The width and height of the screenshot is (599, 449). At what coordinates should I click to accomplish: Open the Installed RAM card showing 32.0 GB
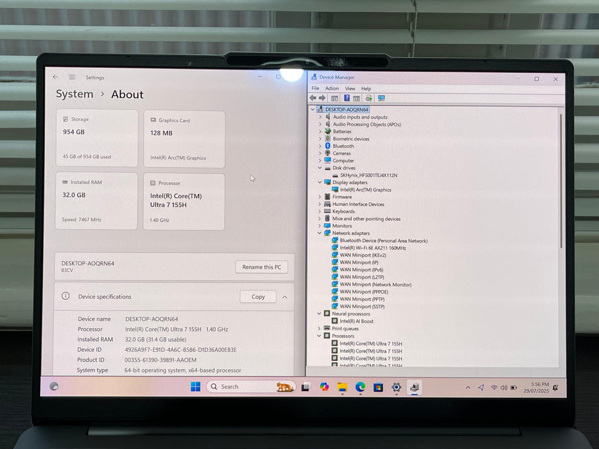click(97, 201)
